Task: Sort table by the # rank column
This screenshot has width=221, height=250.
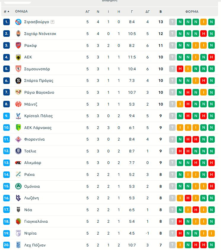Action: pos(7,12)
